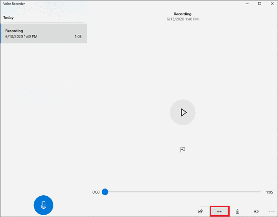Click the 0:00 elapsed time label

click(x=96, y=192)
